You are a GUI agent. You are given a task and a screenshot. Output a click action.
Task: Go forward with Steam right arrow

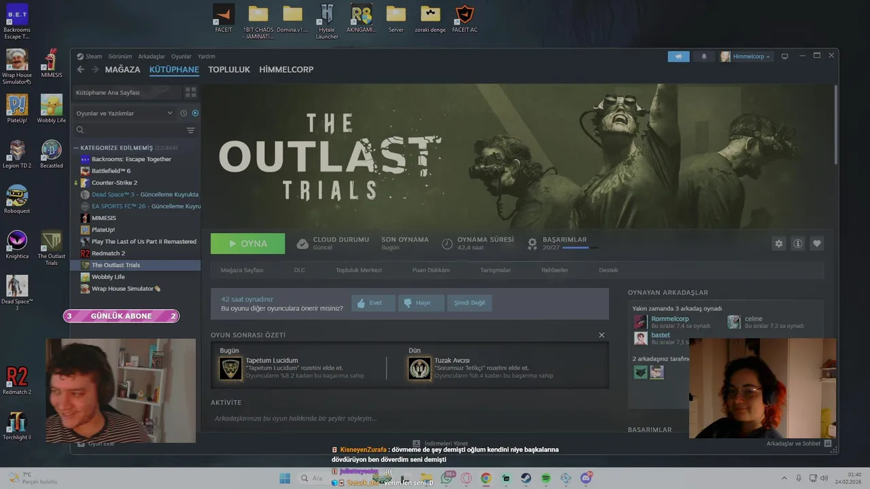[x=95, y=69]
